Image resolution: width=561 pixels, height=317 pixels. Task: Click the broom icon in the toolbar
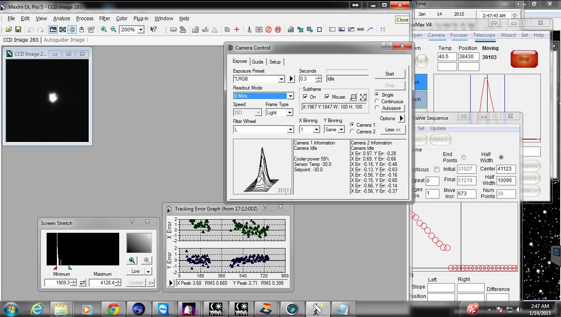pyautogui.click(x=249, y=29)
